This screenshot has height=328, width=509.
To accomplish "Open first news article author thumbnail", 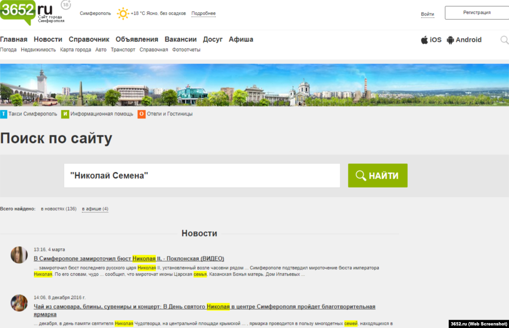I will click(x=19, y=254).
